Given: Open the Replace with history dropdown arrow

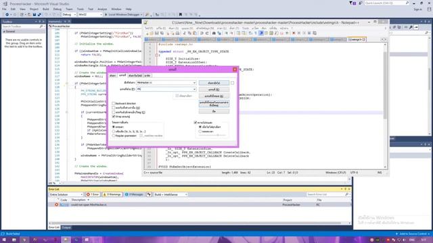Looking at the screenshot, I should click(x=194, y=89).
